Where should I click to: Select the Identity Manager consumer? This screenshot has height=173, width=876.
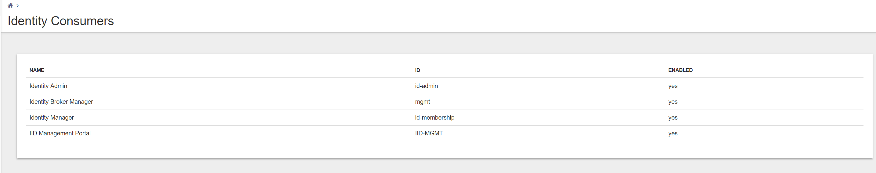(x=445, y=117)
